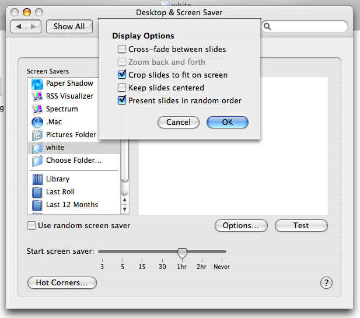Uncheck Crop slides to fit on screen
Screen dimensions: 360x318
click(122, 75)
